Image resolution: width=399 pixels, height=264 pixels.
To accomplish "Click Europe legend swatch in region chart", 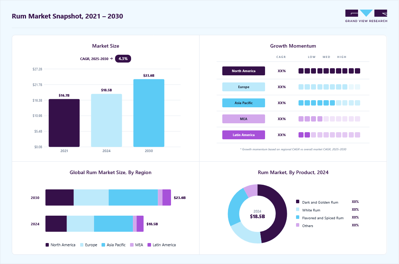I will [82, 245].
